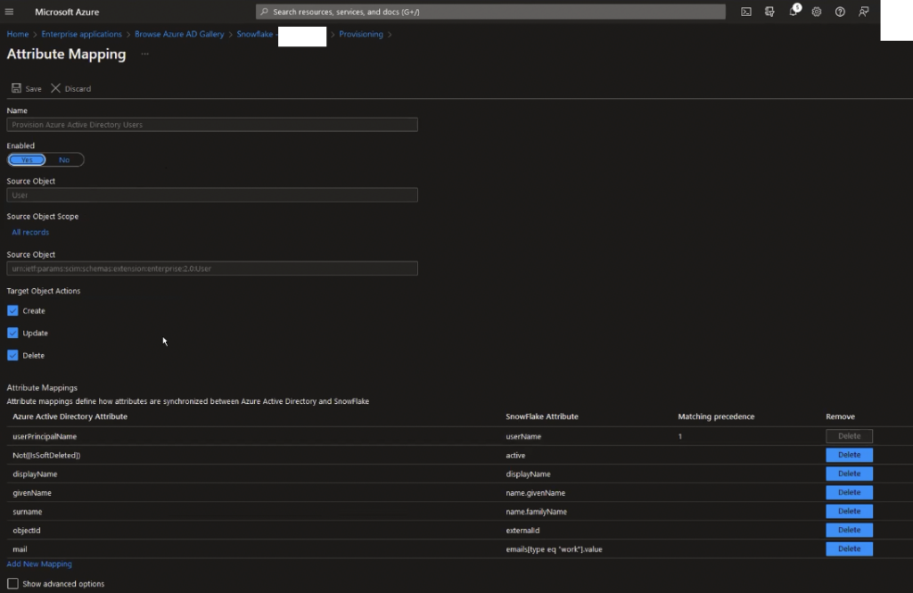This screenshot has height=593, width=913.
Task: Open the Notifications bell with badge
Action: click(x=794, y=12)
